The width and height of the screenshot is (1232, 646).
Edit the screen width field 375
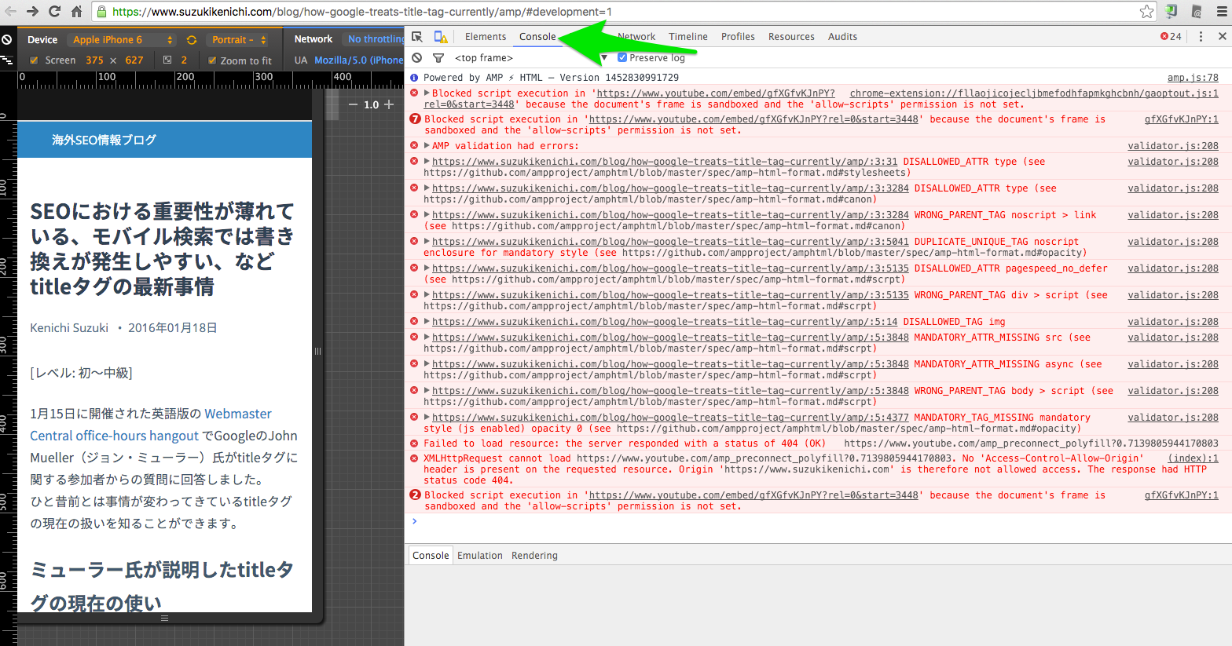click(x=94, y=60)
